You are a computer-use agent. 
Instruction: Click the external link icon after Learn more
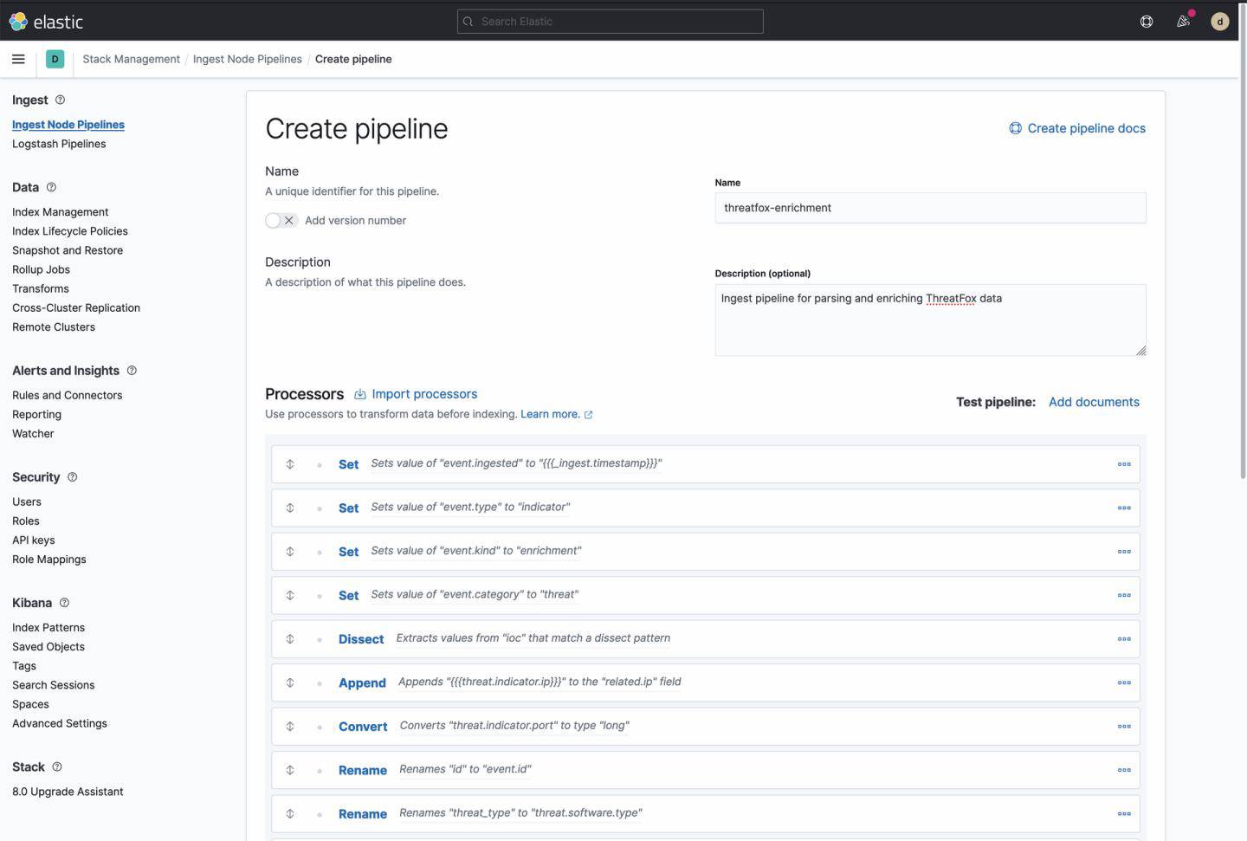[589, 414]
